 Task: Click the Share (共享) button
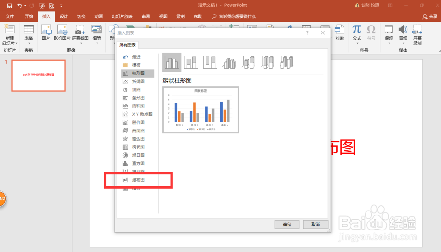430,17
